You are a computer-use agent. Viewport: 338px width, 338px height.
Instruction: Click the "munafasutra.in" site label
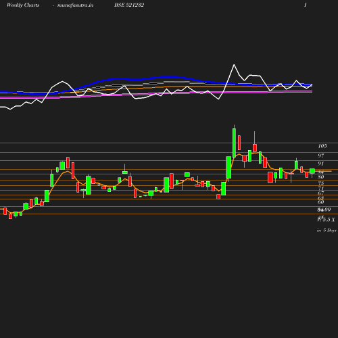(75, 5)
